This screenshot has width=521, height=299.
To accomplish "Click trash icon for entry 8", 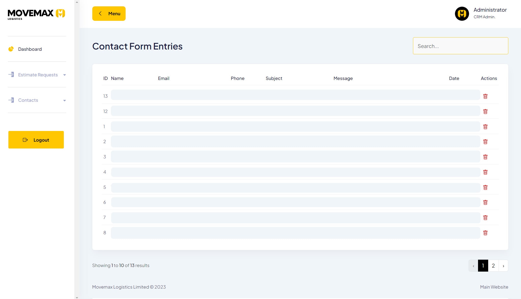I will pos(485,233).
